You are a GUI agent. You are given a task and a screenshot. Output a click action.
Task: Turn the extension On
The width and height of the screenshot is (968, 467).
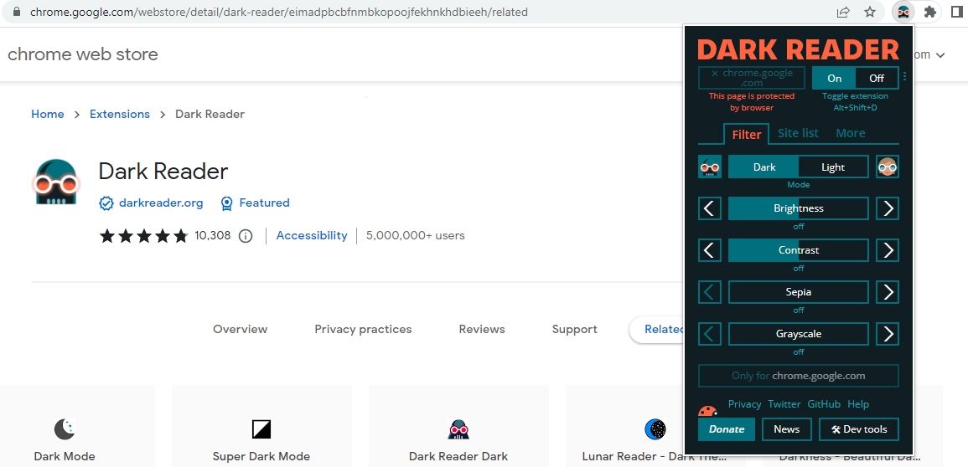pos(834,78)
